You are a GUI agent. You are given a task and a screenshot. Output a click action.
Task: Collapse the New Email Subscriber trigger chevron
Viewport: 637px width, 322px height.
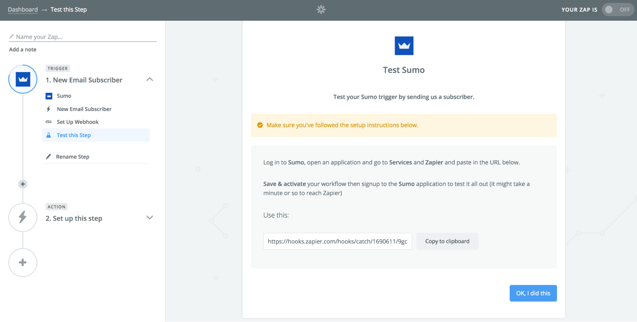click(x=149, y=79)
